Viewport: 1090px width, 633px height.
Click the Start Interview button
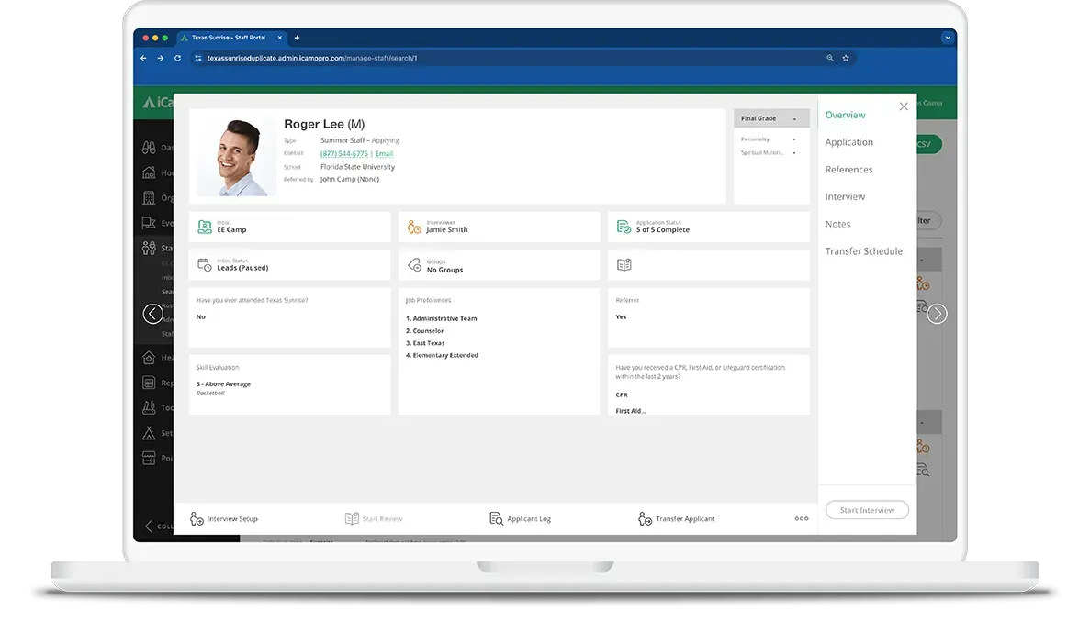867,510
